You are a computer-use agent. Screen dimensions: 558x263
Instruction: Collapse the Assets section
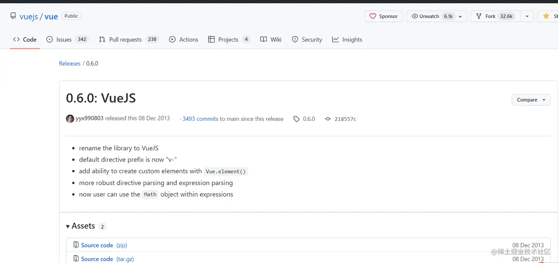pos(80,226)
